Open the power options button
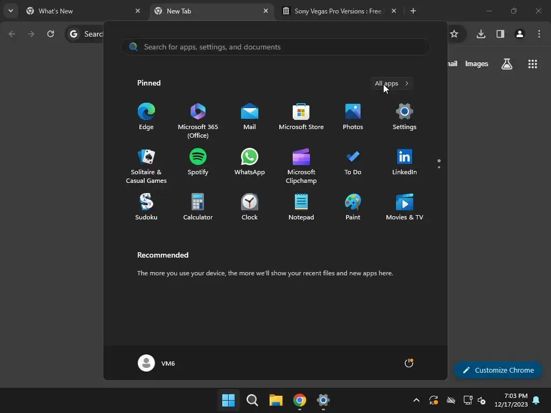 pyautogui.click(x=409, y=363)
